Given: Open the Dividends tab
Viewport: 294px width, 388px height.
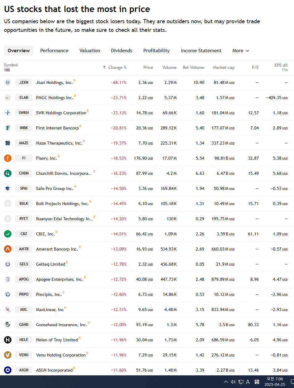Looking at the screenshot, I should [x=122, y=51].
